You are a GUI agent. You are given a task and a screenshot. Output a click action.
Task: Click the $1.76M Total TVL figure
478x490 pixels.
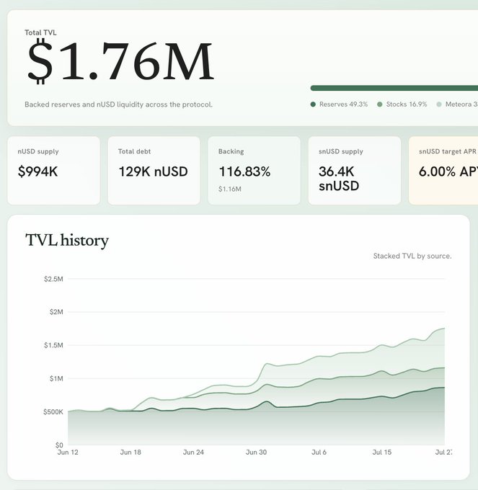click(120, 61)
